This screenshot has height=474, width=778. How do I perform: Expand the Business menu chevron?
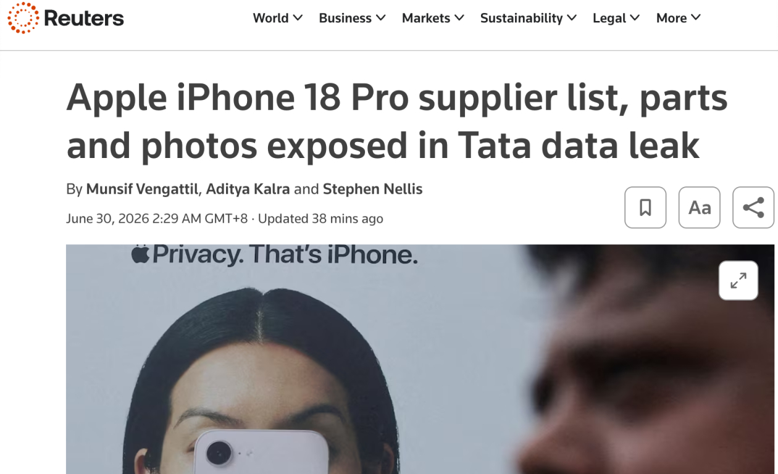click(x=381, y=18)
